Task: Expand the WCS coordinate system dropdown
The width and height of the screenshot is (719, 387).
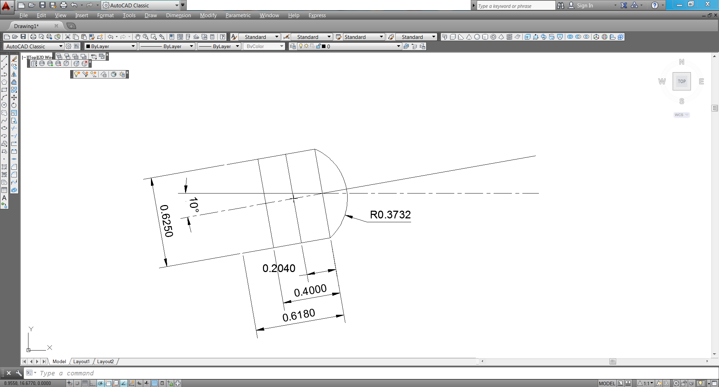Action: 681,115
